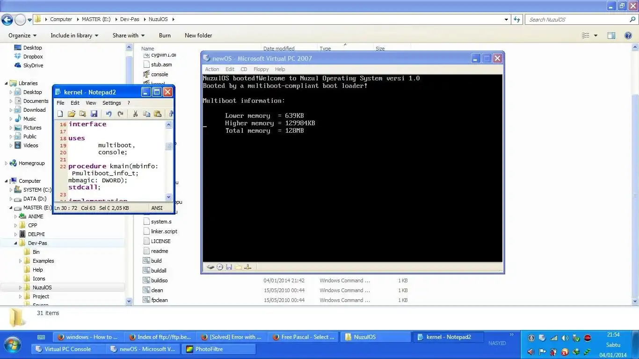Screen dimensions: 639x359
Task: Click the New folder button
Action: [198, 36]
